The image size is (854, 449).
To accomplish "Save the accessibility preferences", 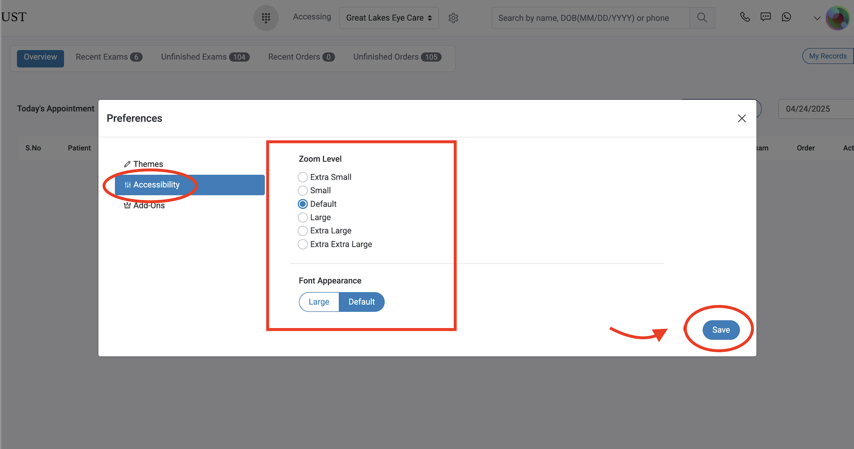I will tap(720, 330).
